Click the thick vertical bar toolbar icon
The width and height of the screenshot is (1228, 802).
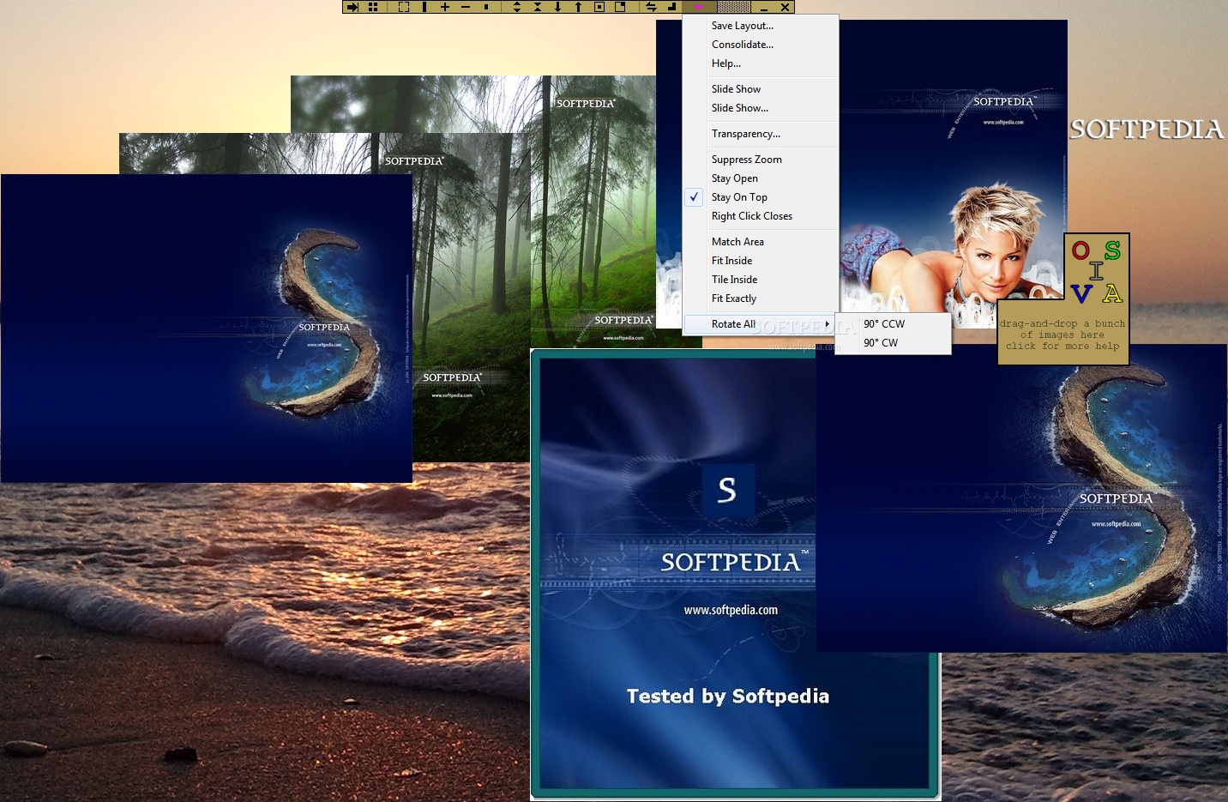pos(424,7)
